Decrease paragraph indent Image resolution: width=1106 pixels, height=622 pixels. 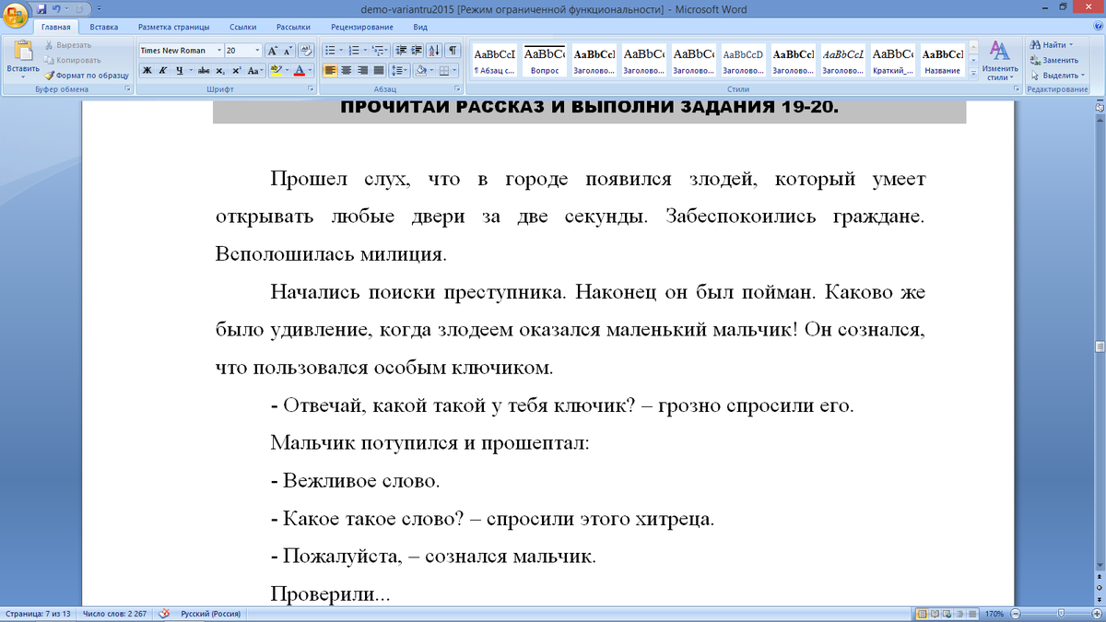click(402, 51)
